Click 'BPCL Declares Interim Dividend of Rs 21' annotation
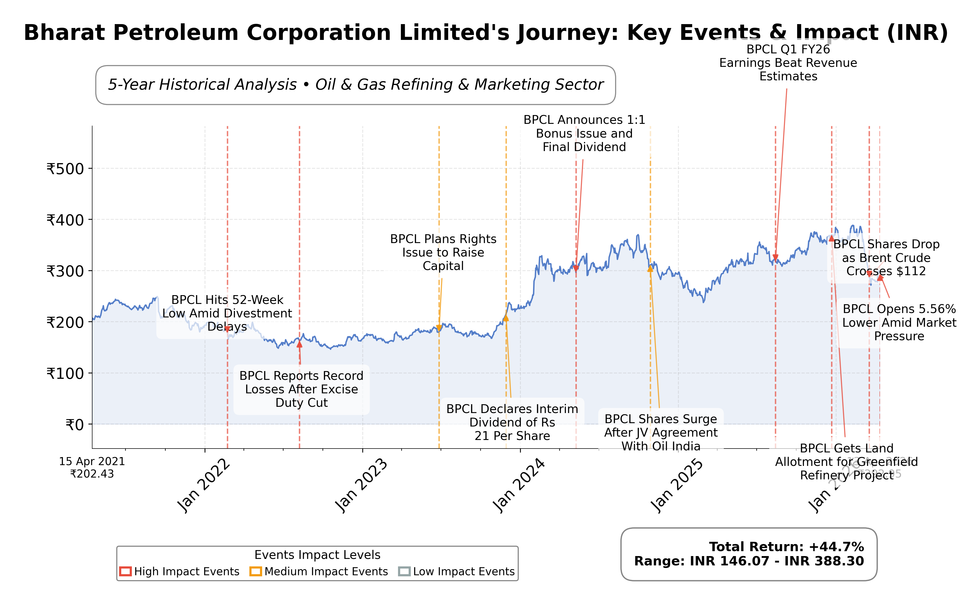This screenshot has height=604, width=980. [512, 422]
